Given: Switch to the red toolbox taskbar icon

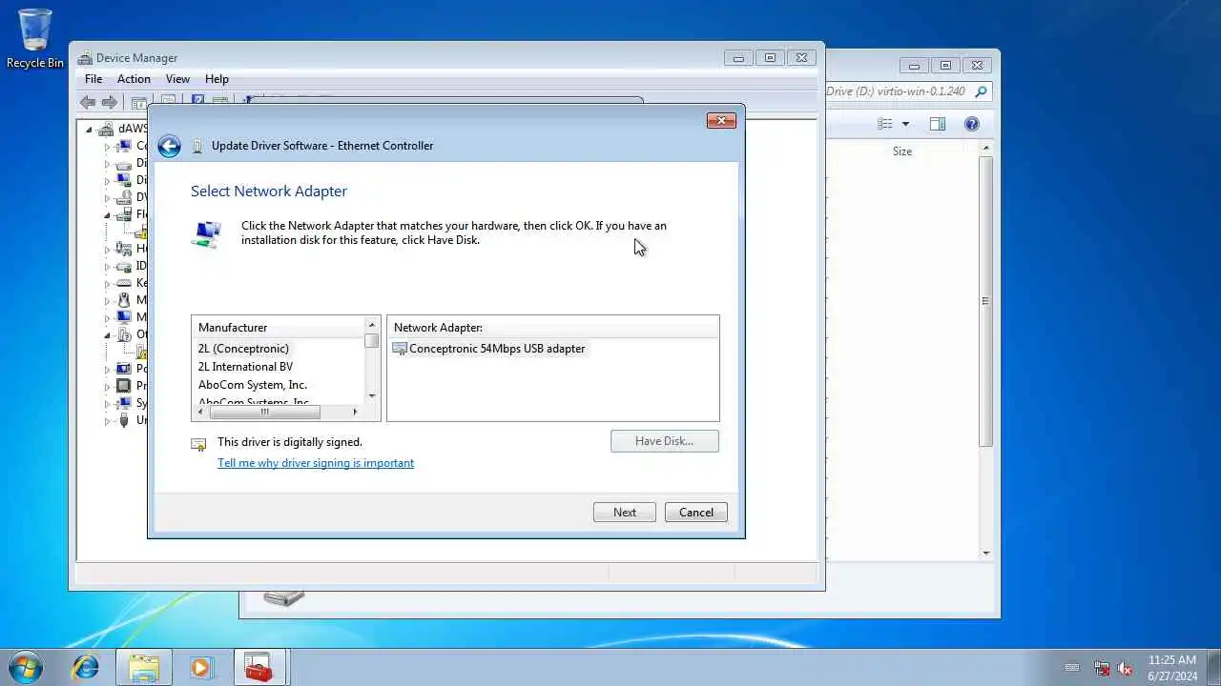Looking at the screenshot, I should click(259, 667).
